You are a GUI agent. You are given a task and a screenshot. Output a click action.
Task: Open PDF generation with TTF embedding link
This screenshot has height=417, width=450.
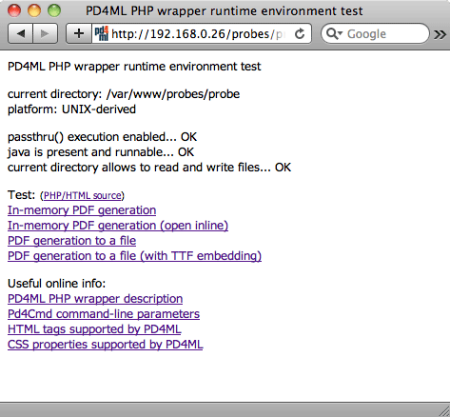[134, 256]
